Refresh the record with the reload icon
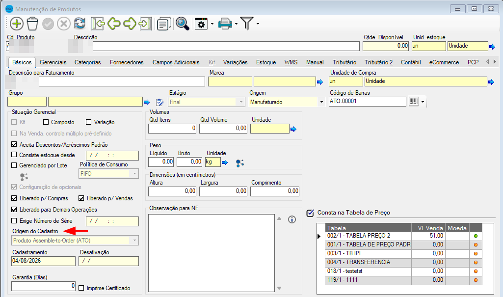503x297 pixels. pos(79,24)
